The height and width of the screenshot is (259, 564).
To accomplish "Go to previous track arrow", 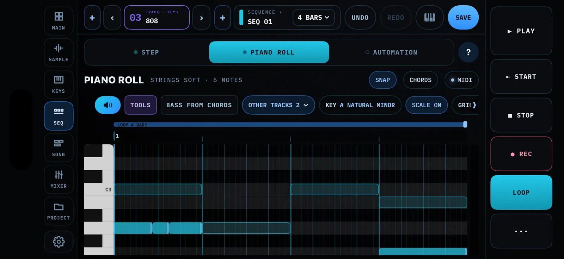I will 112,18.
